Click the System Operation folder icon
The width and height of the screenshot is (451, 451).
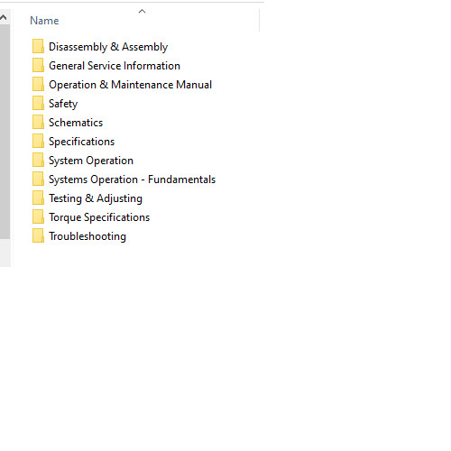[38, 161]
